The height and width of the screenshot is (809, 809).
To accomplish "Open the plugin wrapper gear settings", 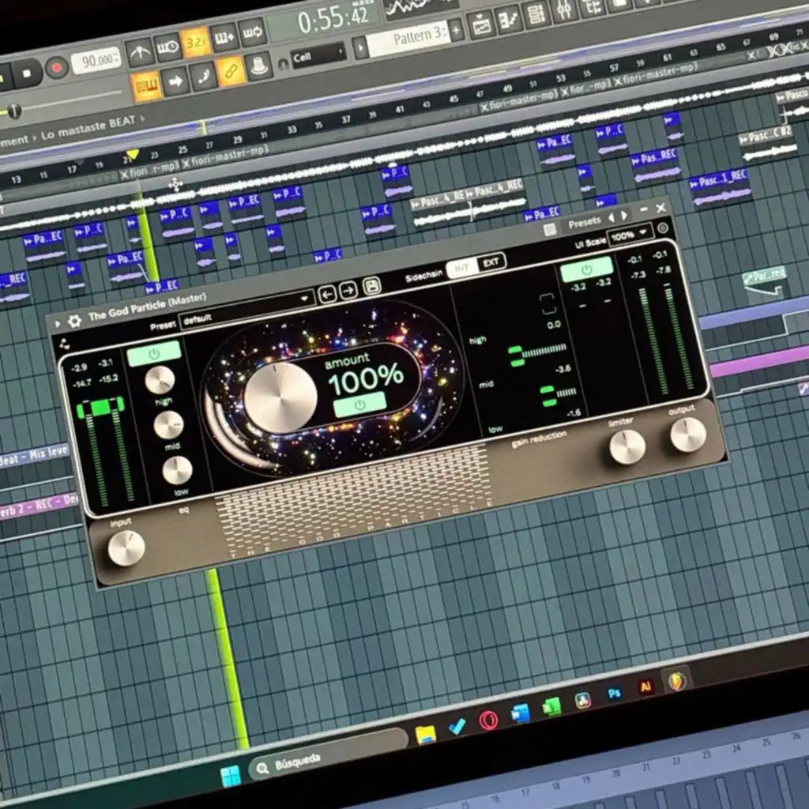I will coord(75,321).
